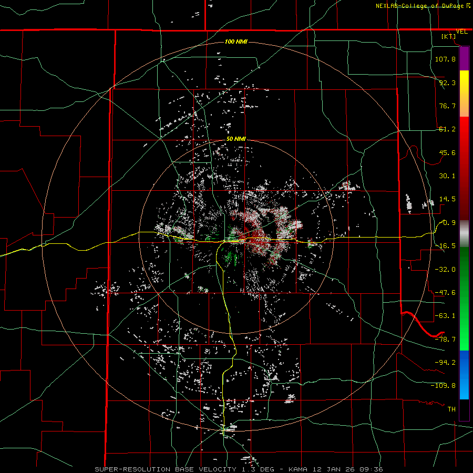Pick the red segment of the velocity scale
Viewport: 473px width, 473px height.
[464, 168]
